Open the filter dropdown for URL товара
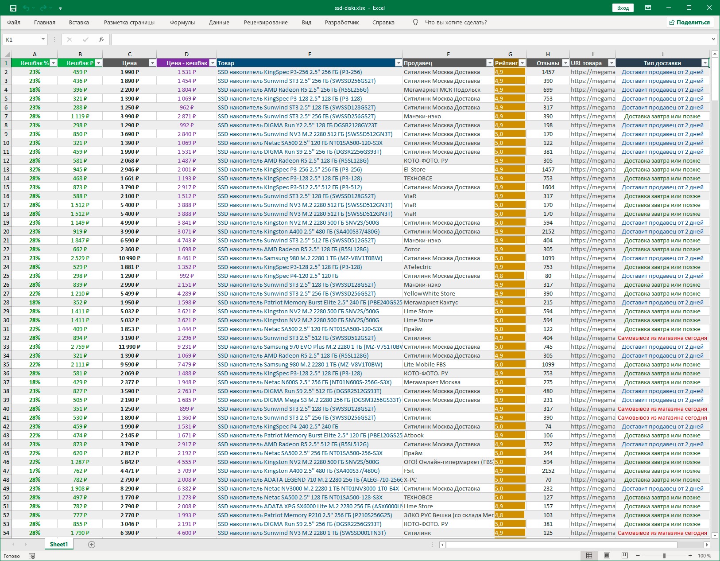This screenshot has height=561, width=720. coord(612,63)
